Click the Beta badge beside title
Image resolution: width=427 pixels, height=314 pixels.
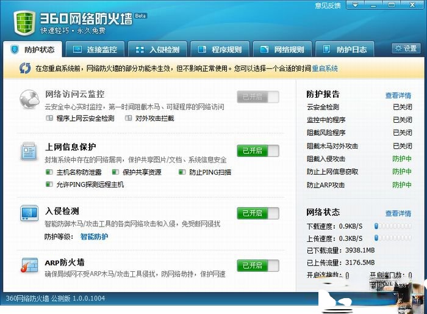point(140,16)
